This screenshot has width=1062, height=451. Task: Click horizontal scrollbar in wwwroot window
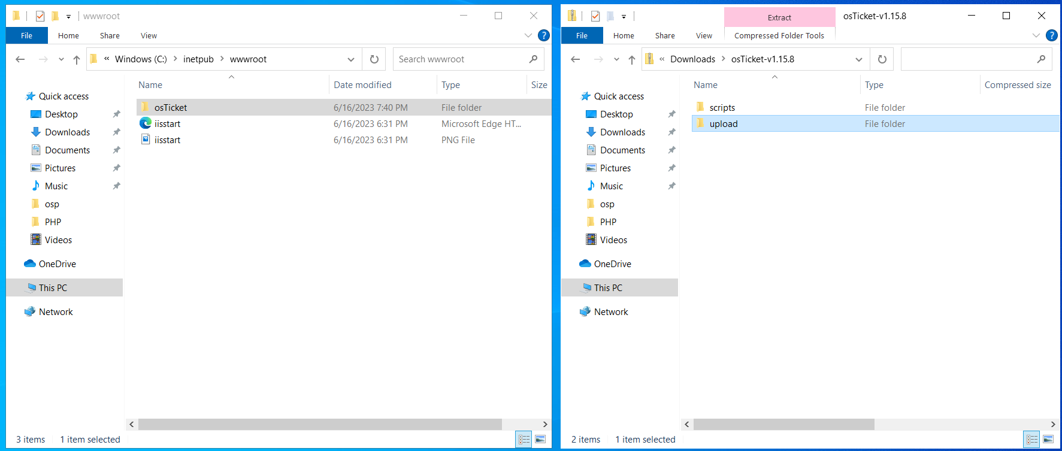point(320,424)
